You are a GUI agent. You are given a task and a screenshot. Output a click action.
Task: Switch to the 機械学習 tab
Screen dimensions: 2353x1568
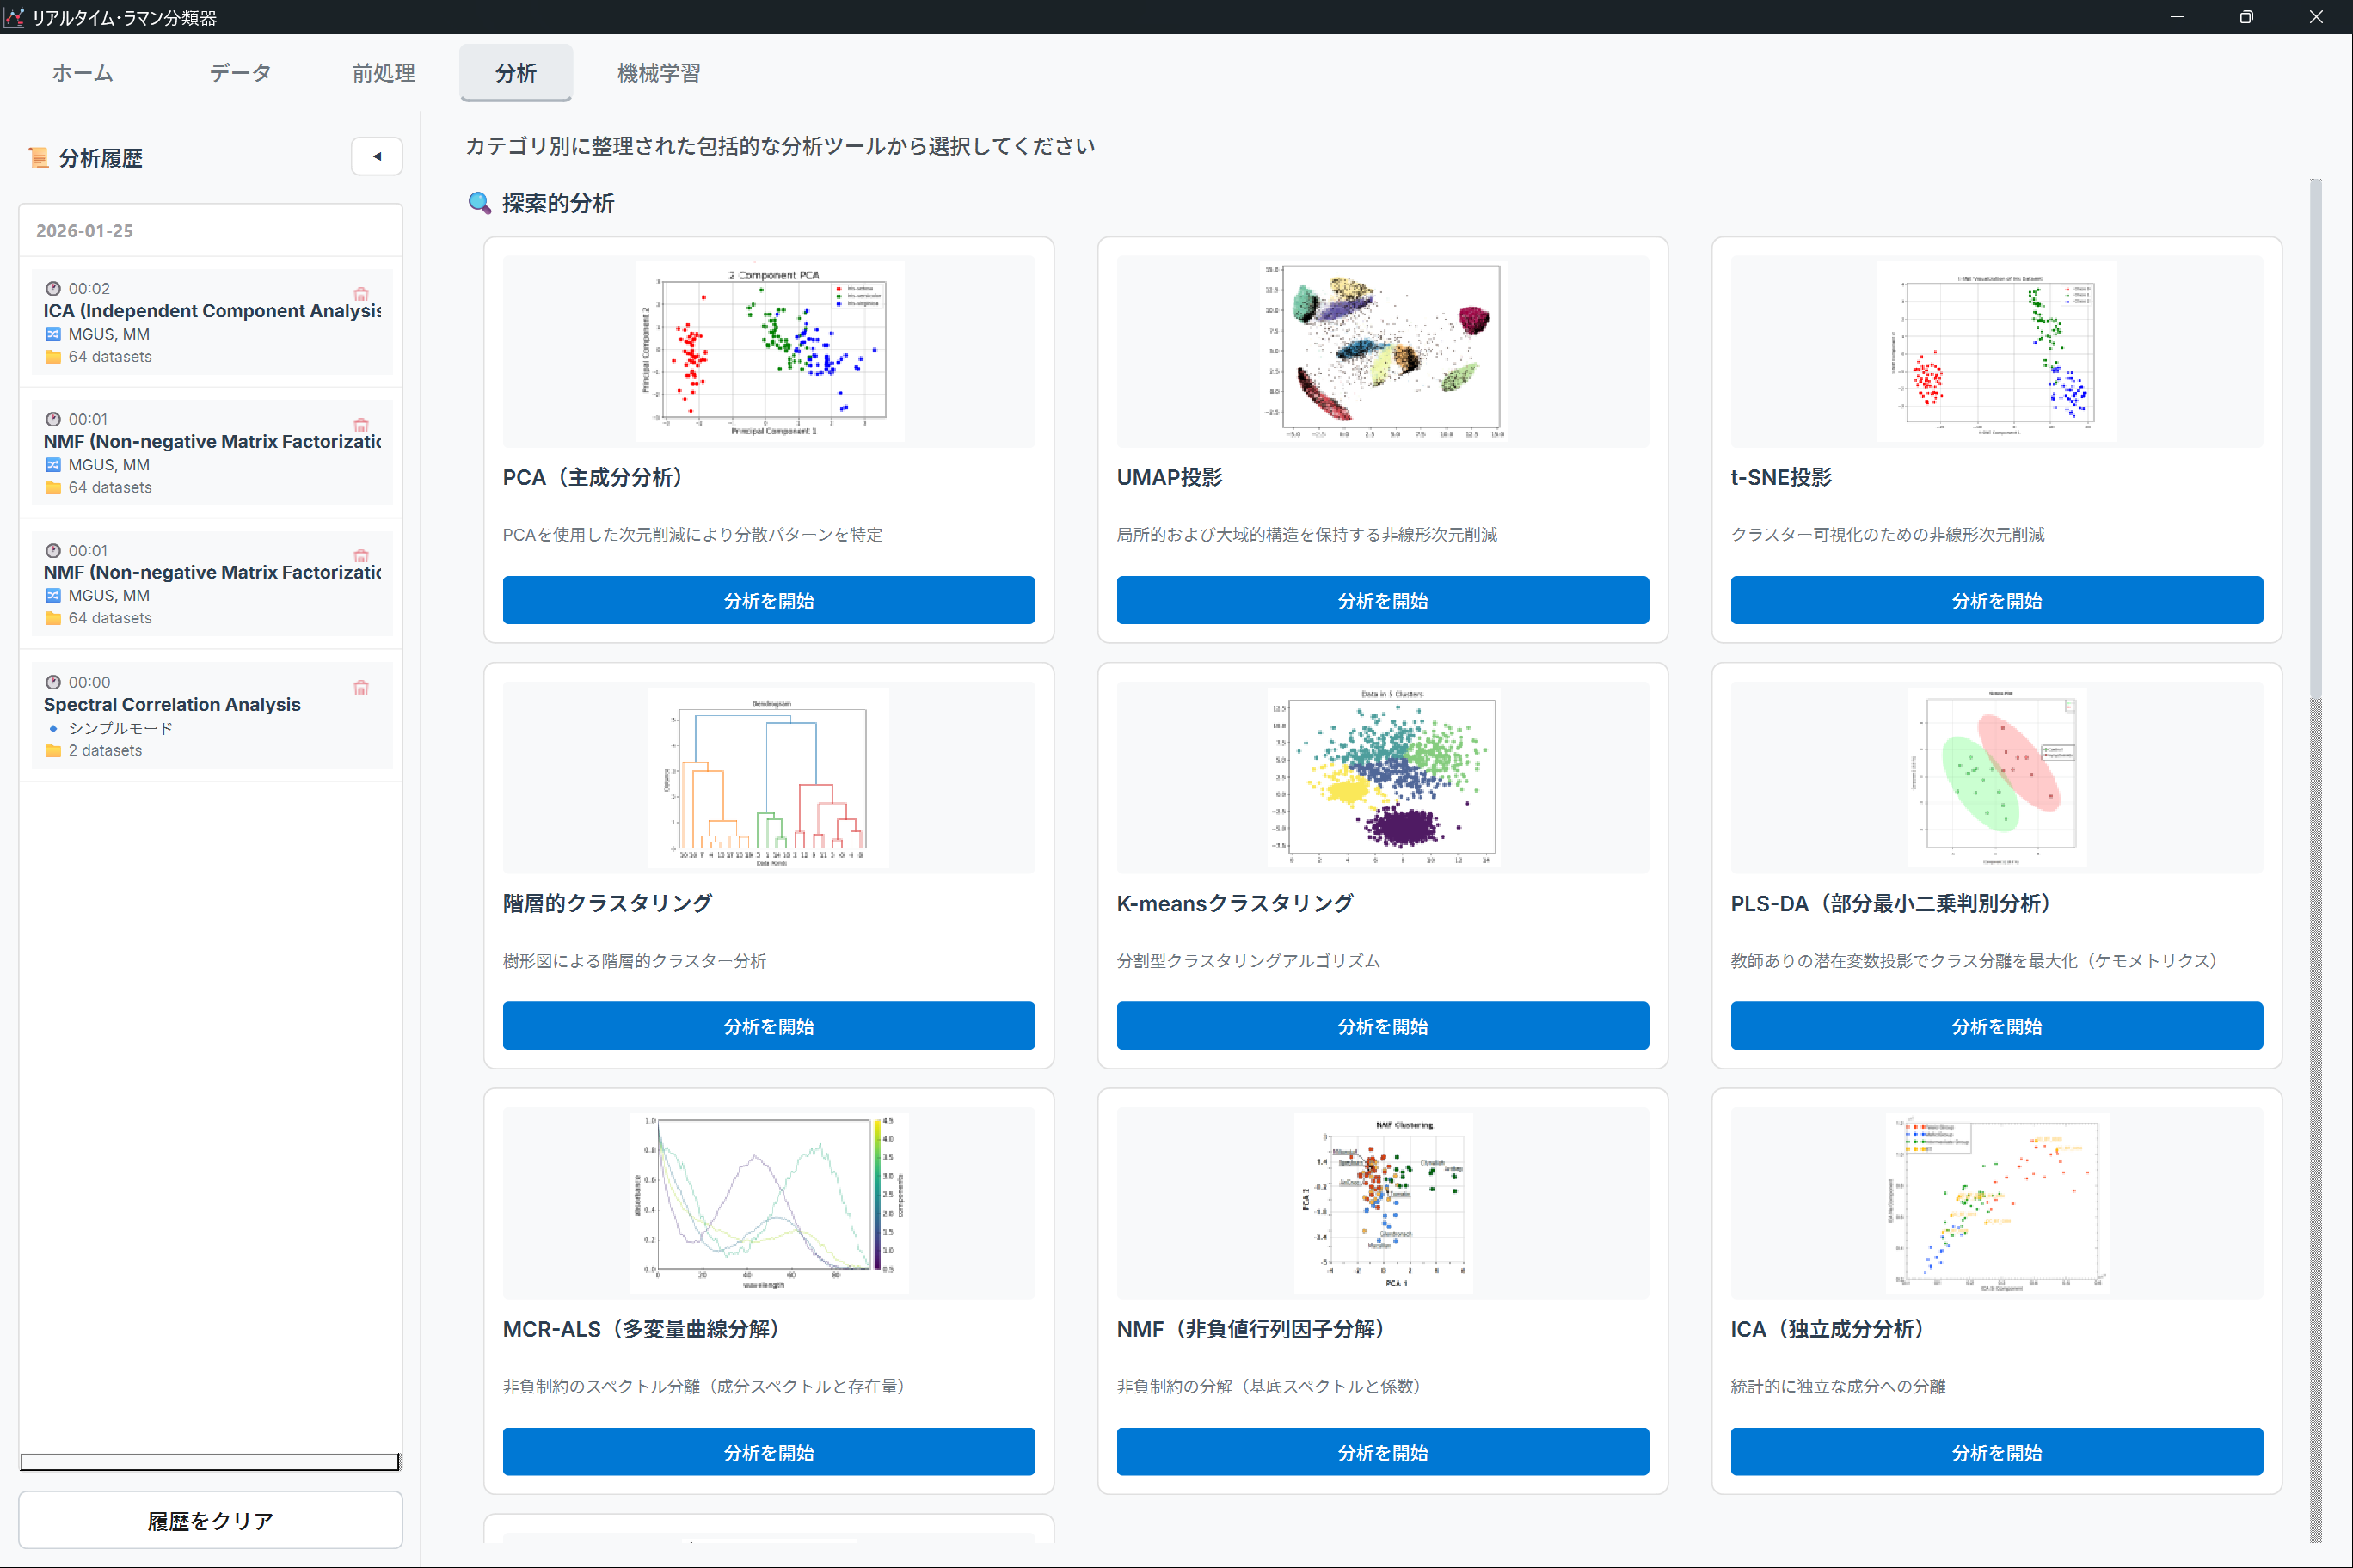pyautogui.click(x=658, y=72)
